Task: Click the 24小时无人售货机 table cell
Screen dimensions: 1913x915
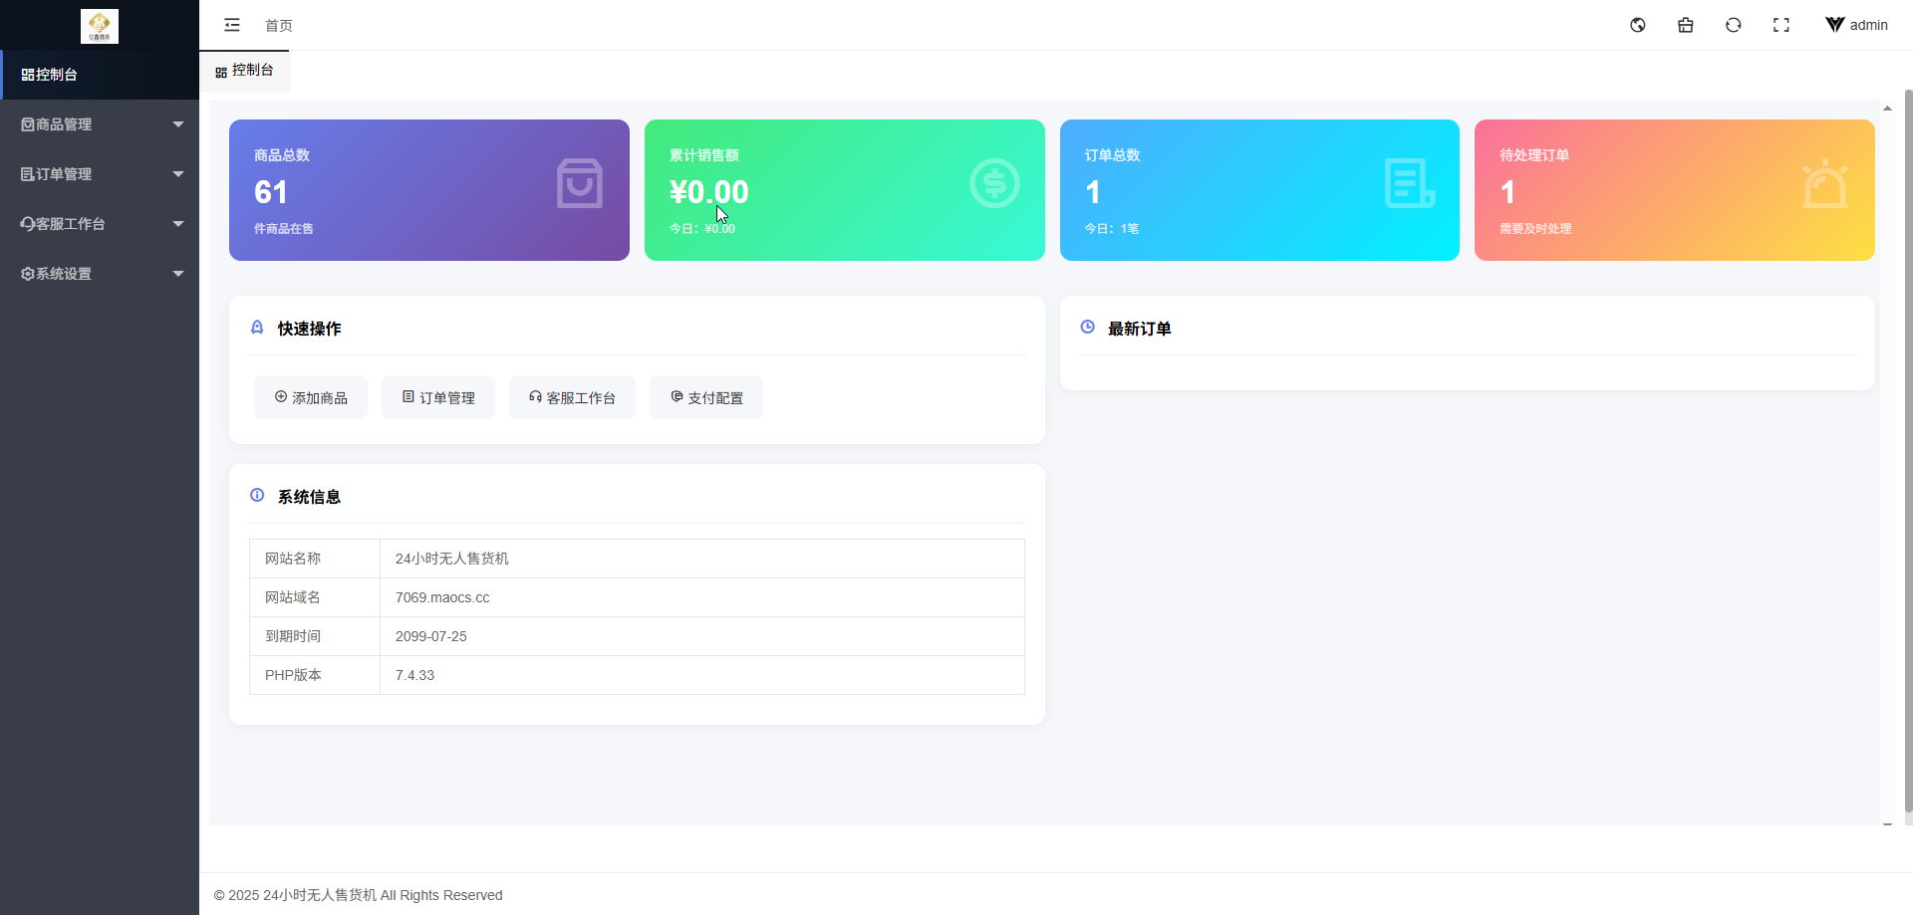Action: tap(702, 559)
